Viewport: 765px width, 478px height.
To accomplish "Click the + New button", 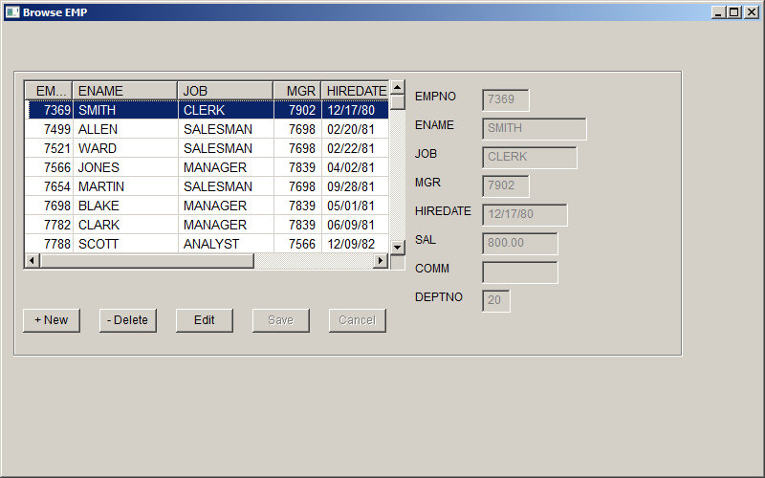I will click(52, 320).
